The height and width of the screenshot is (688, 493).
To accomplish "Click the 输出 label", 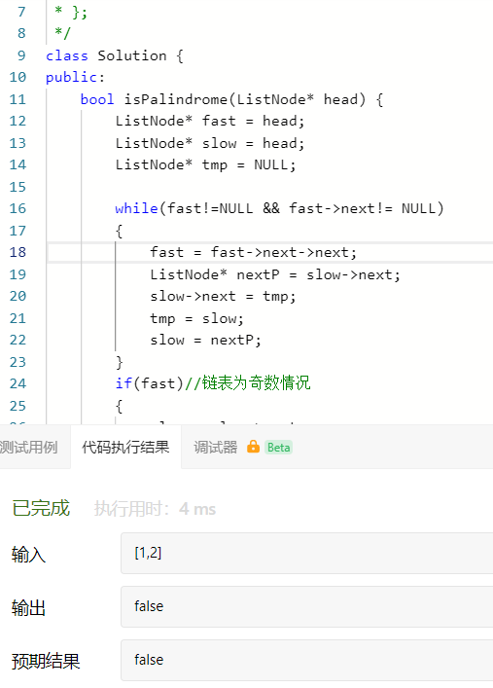I will click(x=28, y=607).
